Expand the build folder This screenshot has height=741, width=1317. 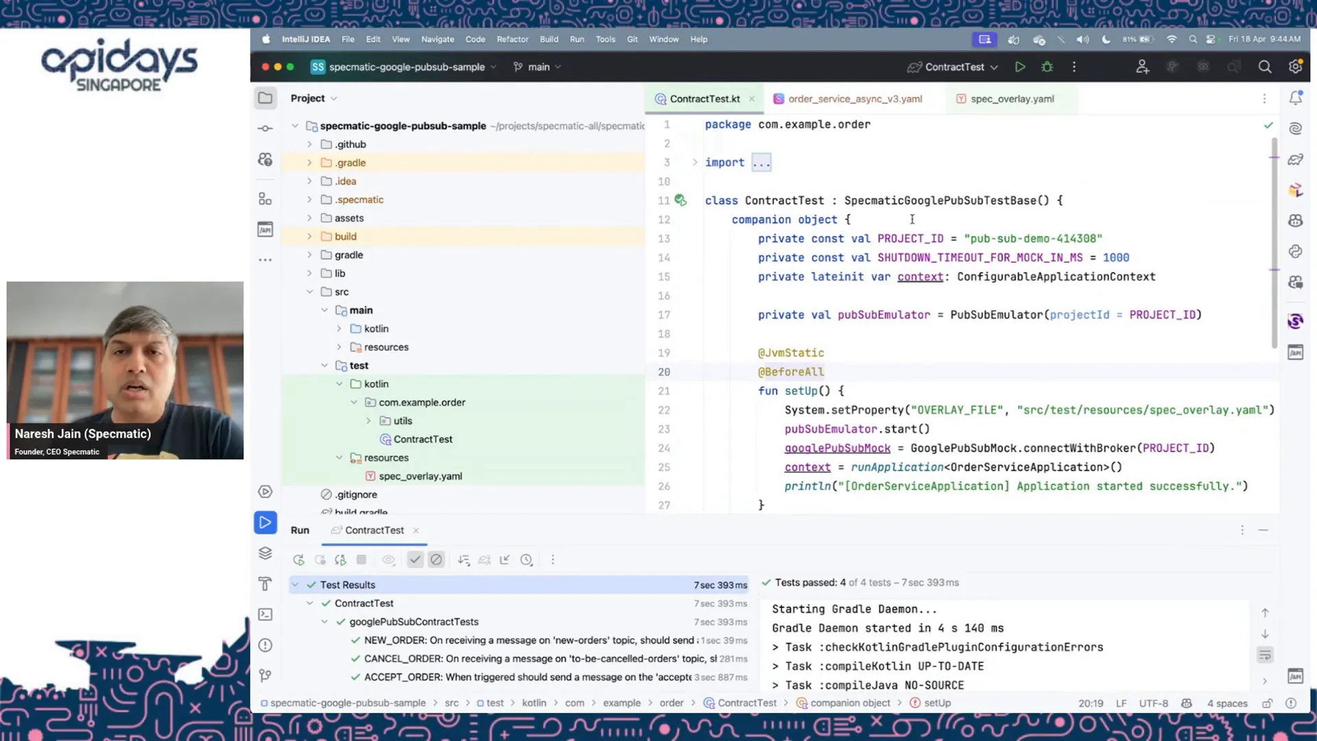click(309, 236)
